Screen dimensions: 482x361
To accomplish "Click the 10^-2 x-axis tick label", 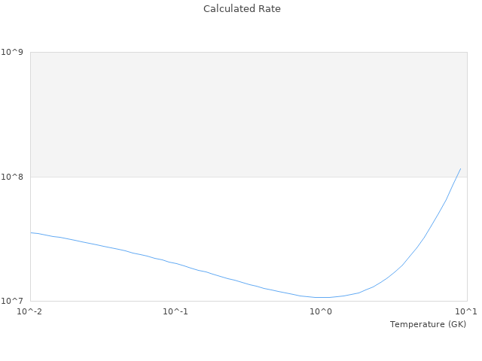I will pos(30,311).
